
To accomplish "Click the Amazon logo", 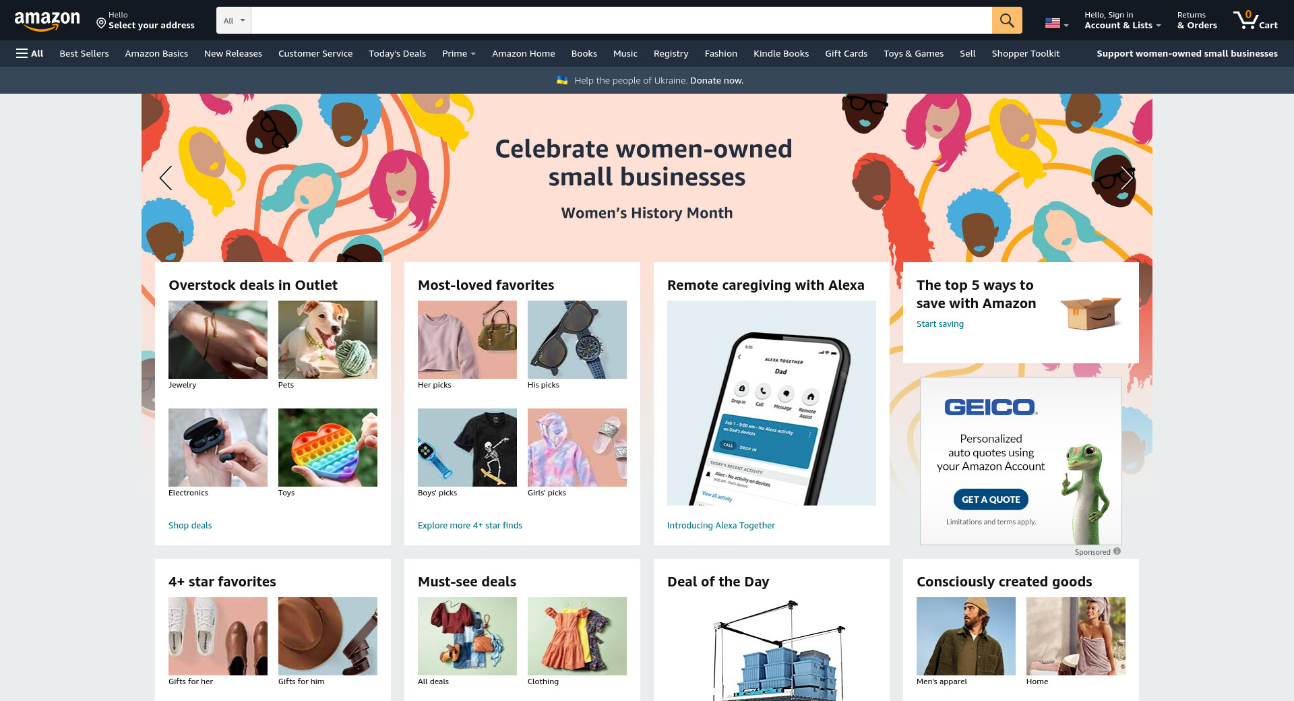I will 47,21.
